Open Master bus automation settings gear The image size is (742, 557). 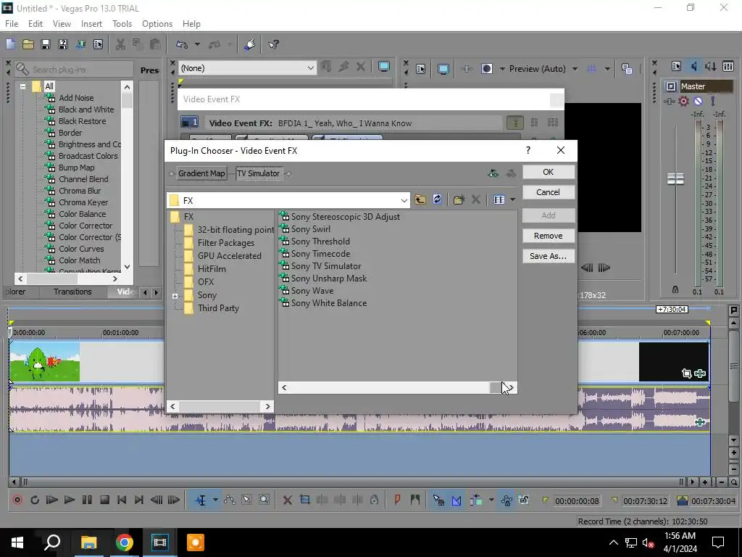683,101
